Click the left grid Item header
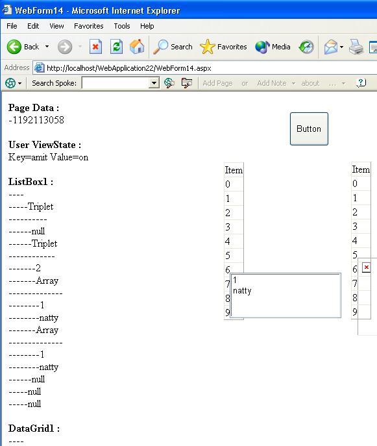The image size is (377, 446). pos(234,170)
